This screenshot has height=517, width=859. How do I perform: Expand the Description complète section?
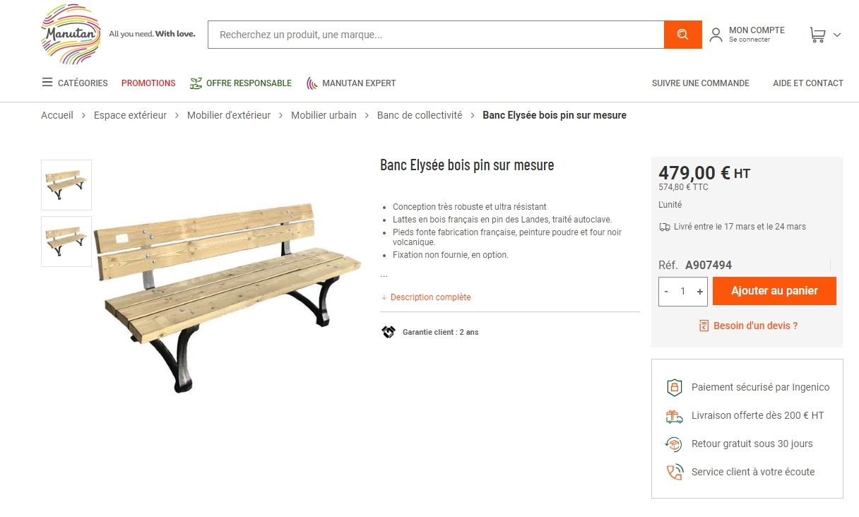[x=430, y=297]
